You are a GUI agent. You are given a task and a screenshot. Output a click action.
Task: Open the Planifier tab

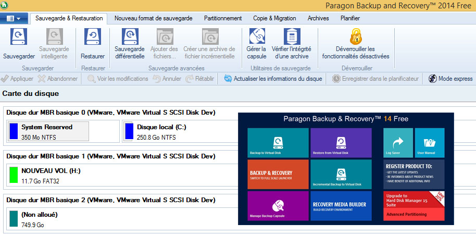pyautogui.click(x=350, y=19)
